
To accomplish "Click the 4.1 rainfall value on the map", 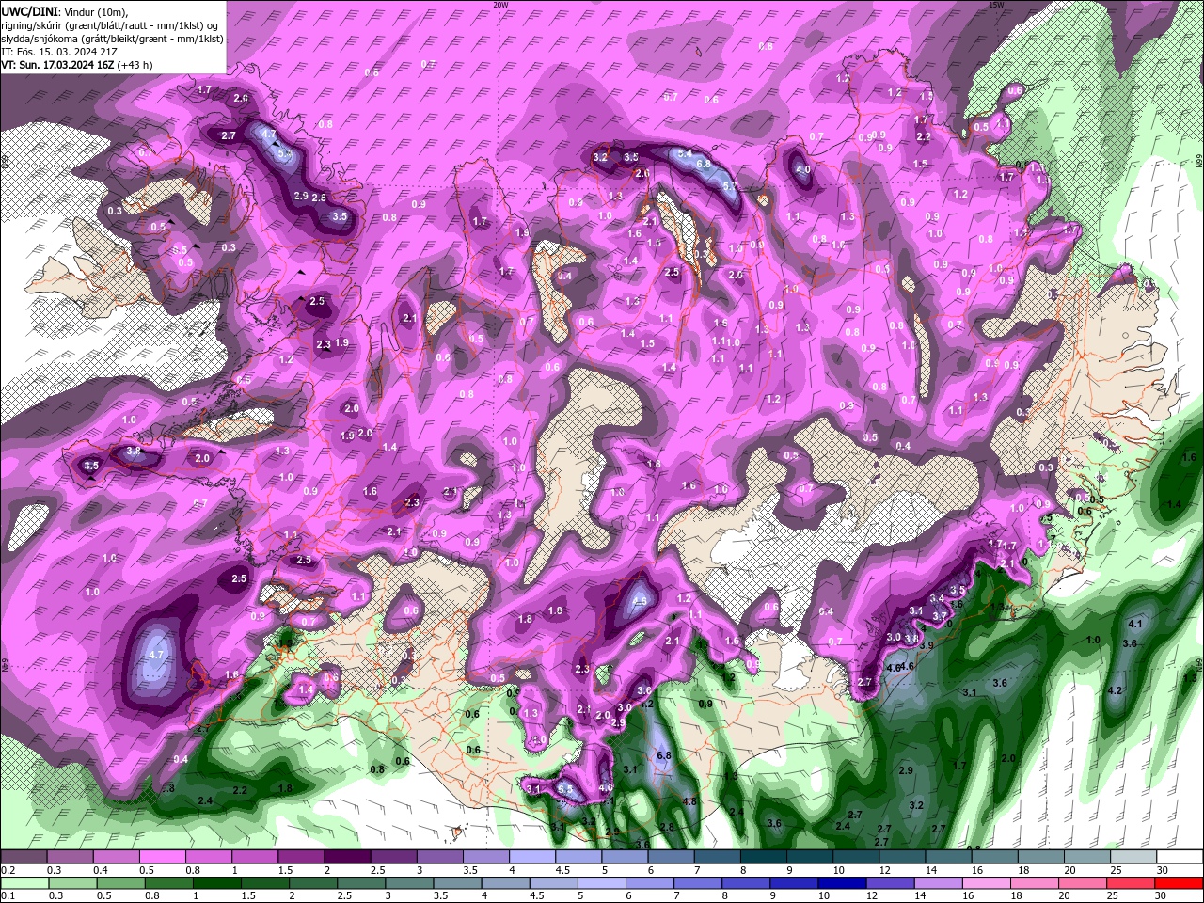I will coord(1134,624).
